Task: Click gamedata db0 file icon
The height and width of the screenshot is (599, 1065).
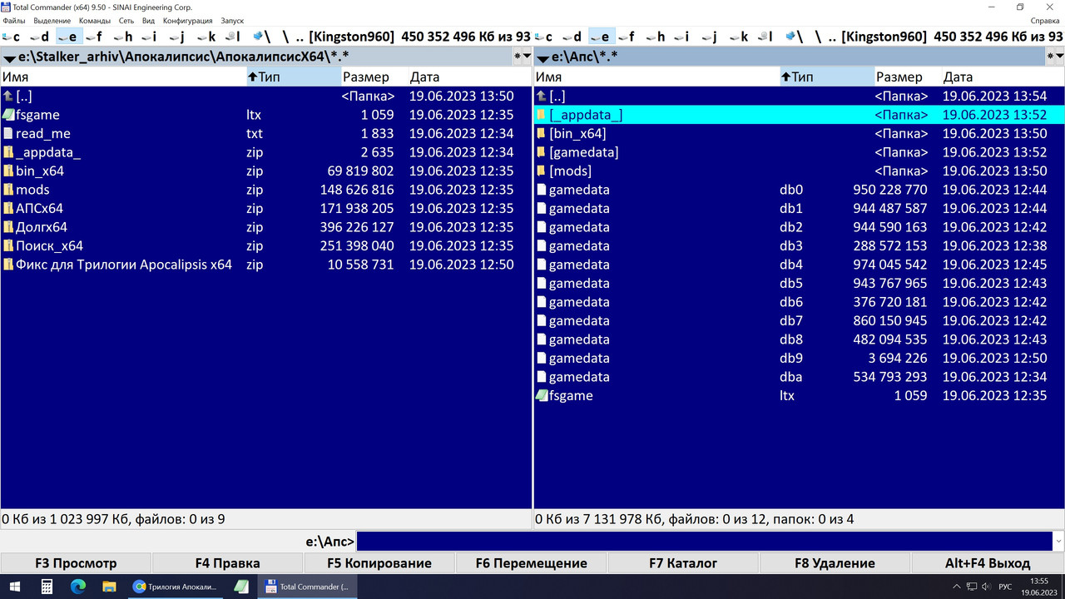Action: click(541, 190)
